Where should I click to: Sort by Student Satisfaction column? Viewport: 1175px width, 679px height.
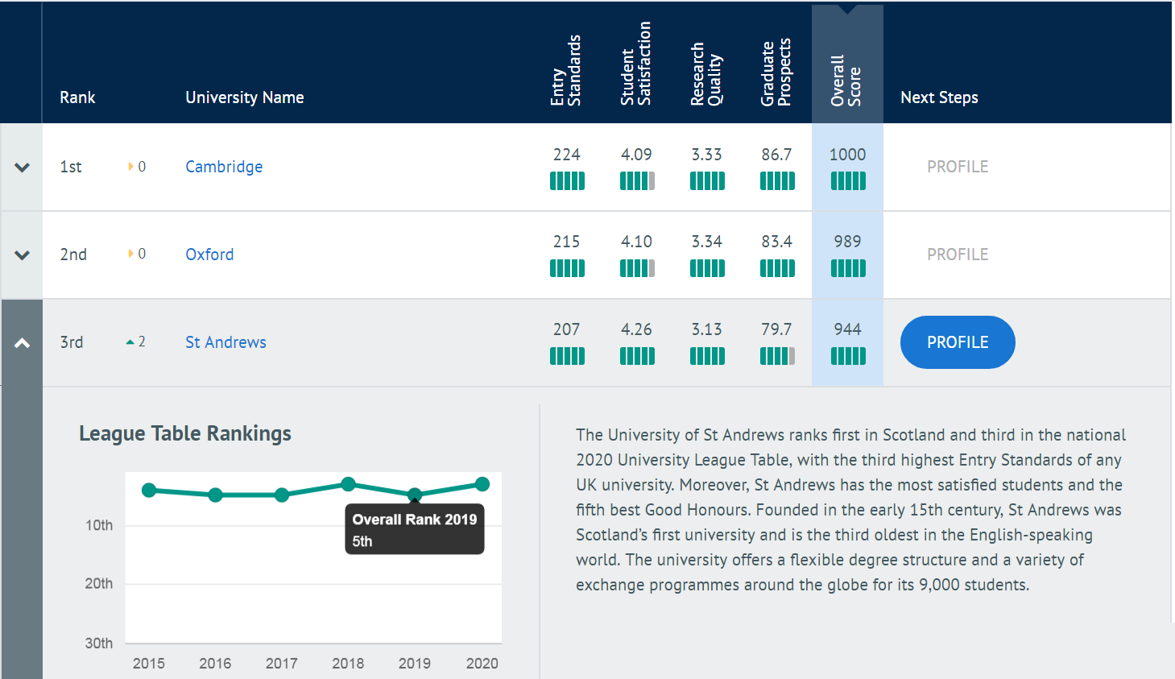click(x=636, y=64)
